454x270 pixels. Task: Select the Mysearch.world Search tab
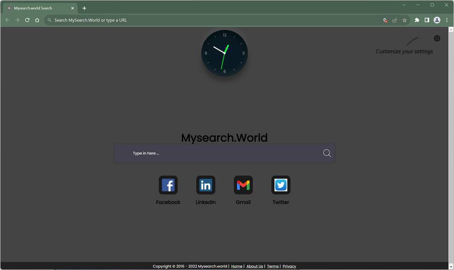pos(40,8)
